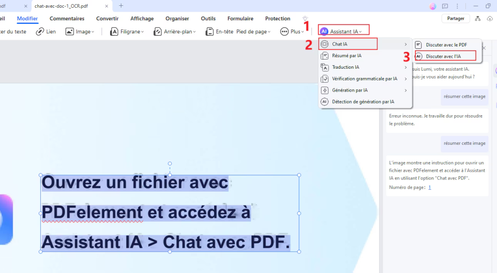
Task: Choose Vérification grammaticale par IA
Action: click(x=365, y=79)
